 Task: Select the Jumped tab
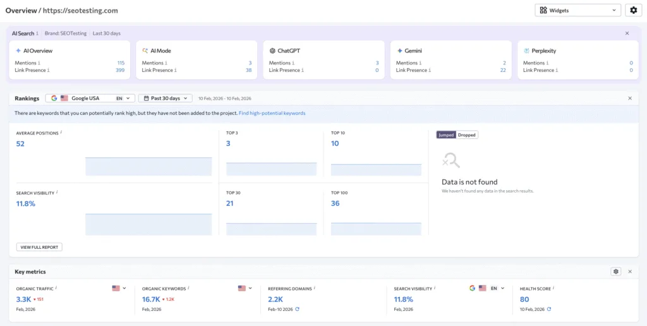pyautogui.click(x=447, y=135)
